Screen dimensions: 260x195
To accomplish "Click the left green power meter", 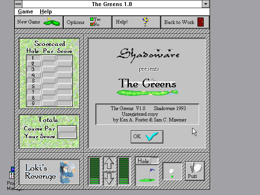I will pos(94,171).
